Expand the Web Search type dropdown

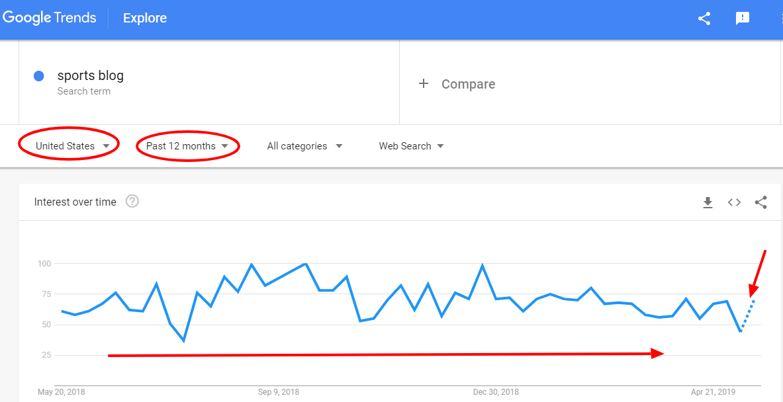point(412,146)
